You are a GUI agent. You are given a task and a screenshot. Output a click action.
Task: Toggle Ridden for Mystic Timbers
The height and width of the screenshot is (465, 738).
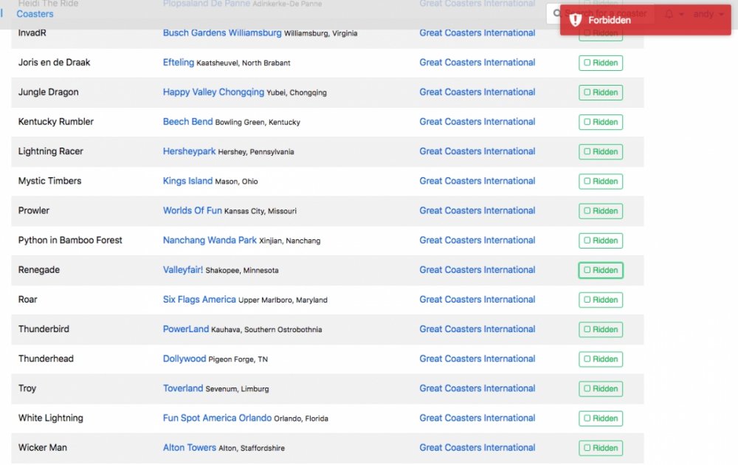pos(601,182)
